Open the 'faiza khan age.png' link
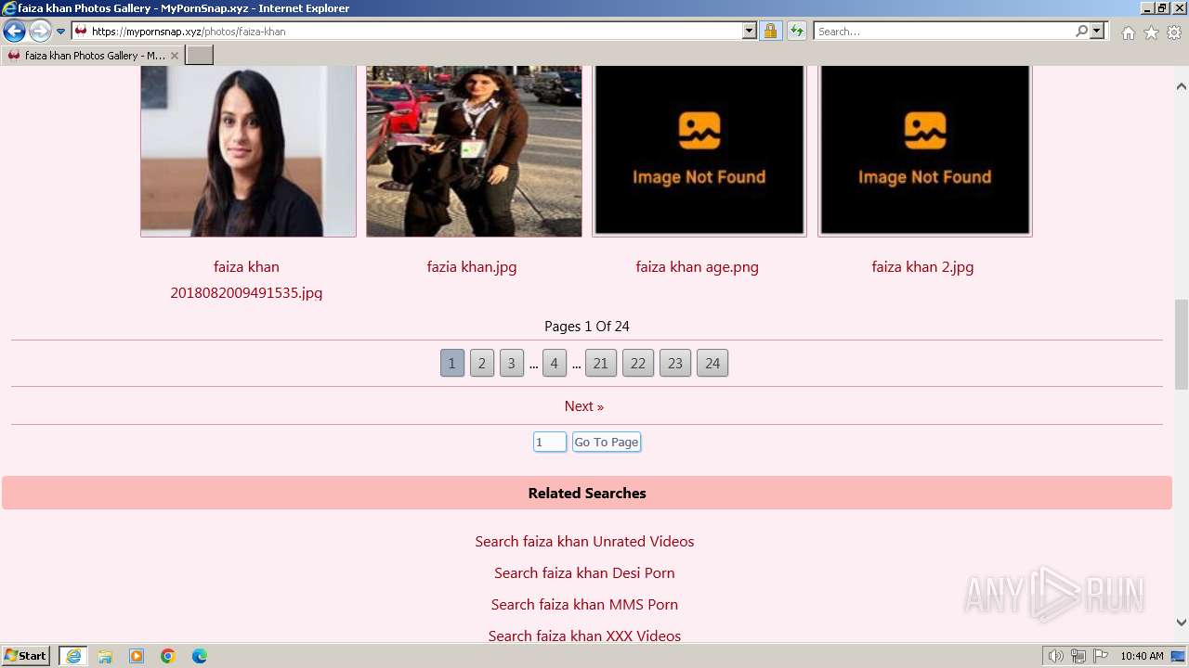Screen dimensions: 1189x668 pos(698,267)
